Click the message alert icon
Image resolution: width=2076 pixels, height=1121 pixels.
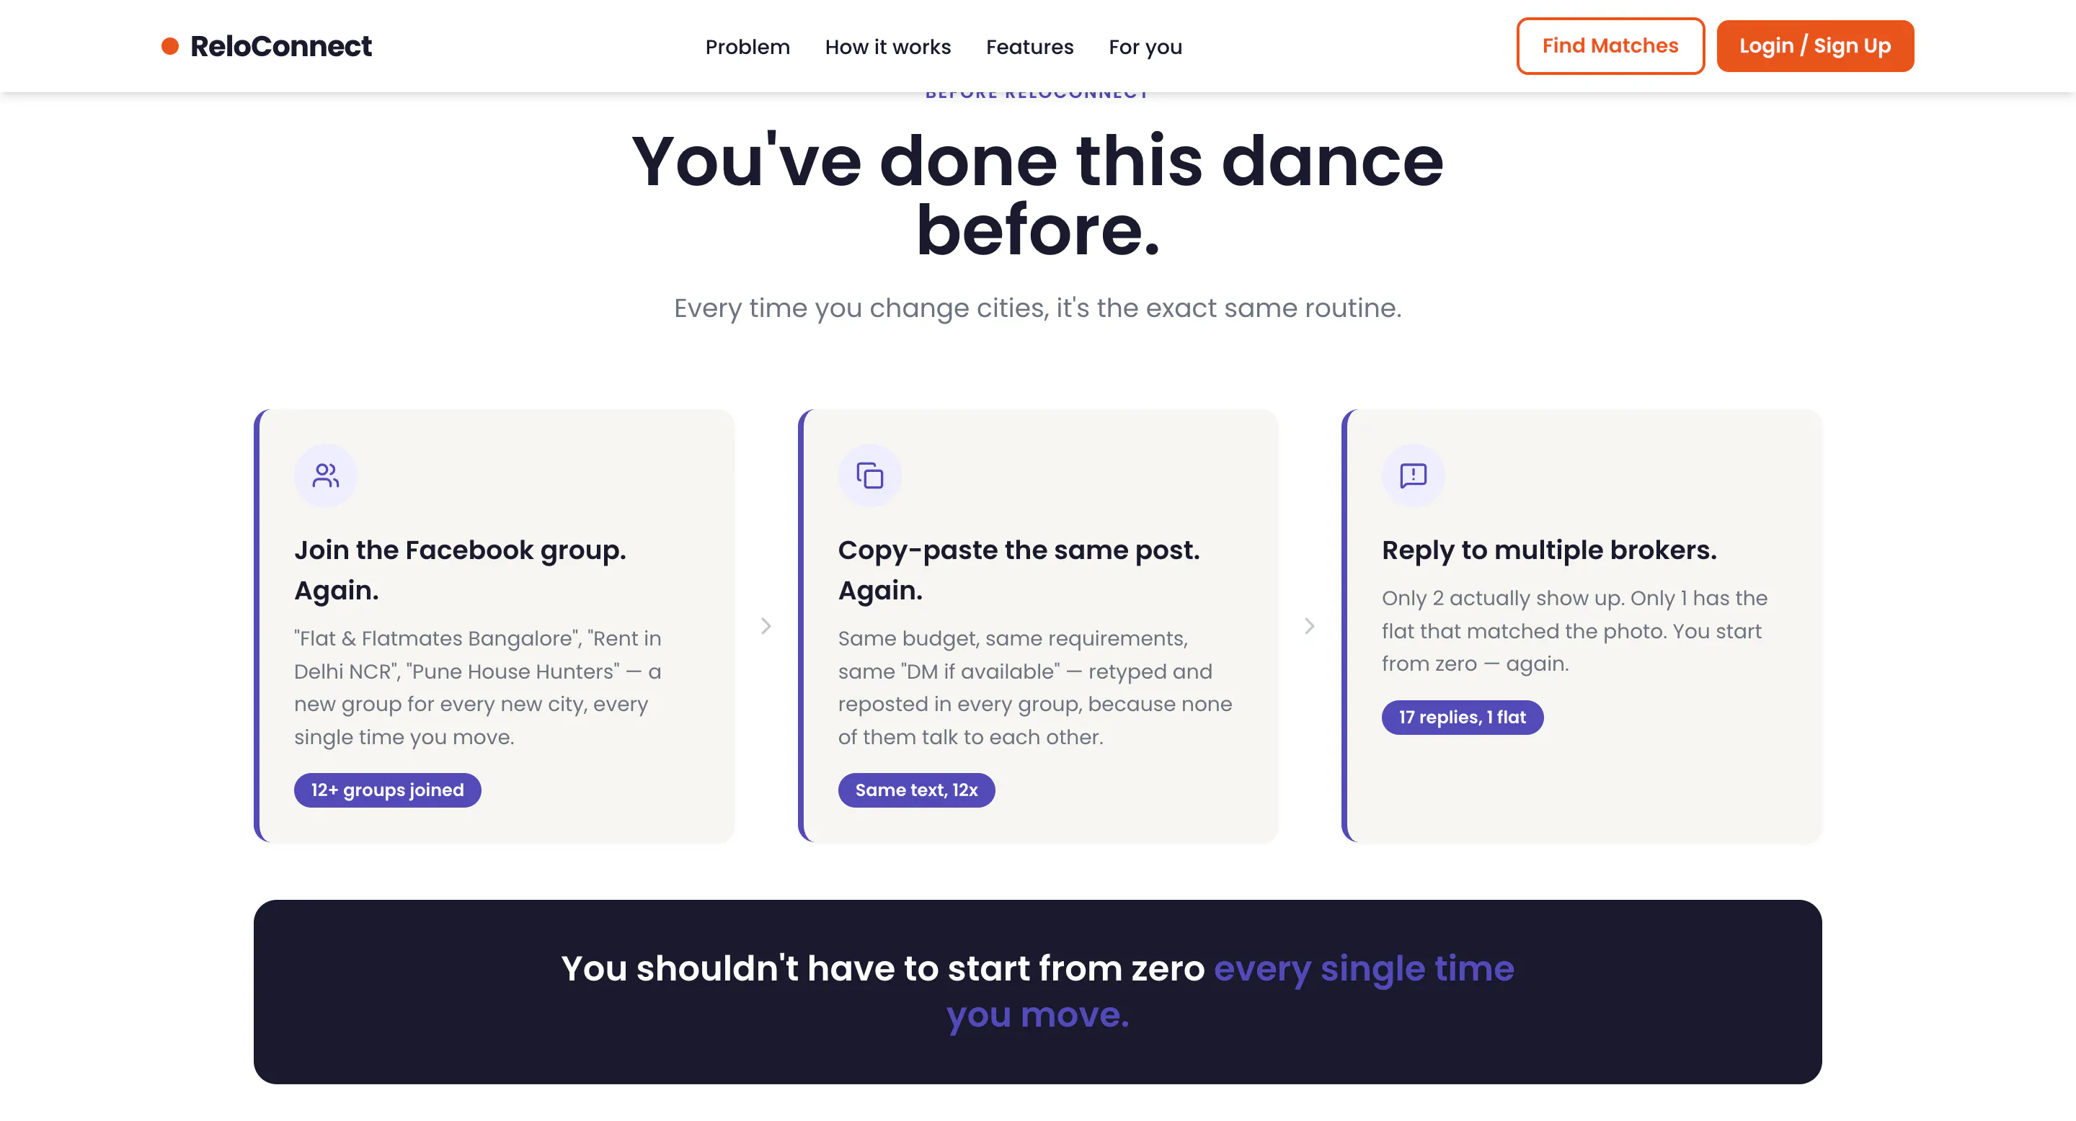pyautogui.click(x=1414, y=475)
